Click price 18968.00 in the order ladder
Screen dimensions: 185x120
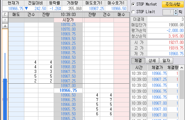coord(68,67)
